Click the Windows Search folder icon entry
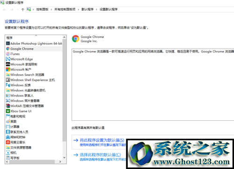This screenshot has width=234, height=169. (x=8, y=74)
